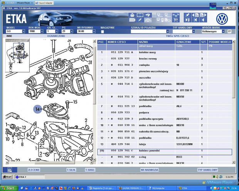Click the T.SKRZ. button
The image size is (239, 191).
pyautogui.click(x=90, y=170)
